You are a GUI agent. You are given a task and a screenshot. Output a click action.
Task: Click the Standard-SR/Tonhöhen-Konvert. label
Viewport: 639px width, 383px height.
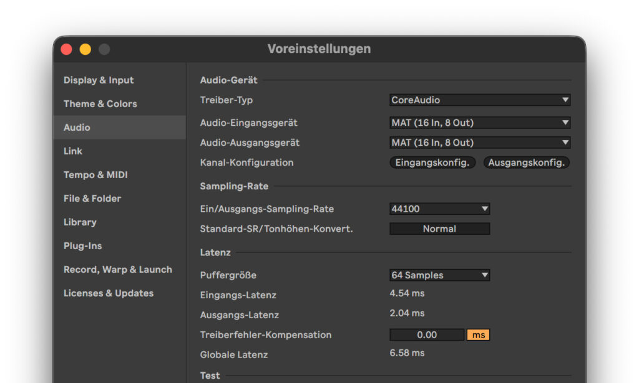click(276, 229)
